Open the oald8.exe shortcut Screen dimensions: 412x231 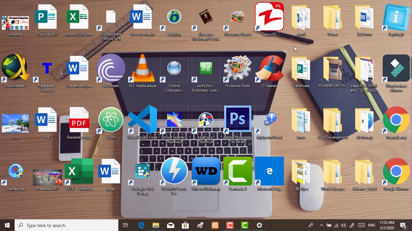(206, 120)
